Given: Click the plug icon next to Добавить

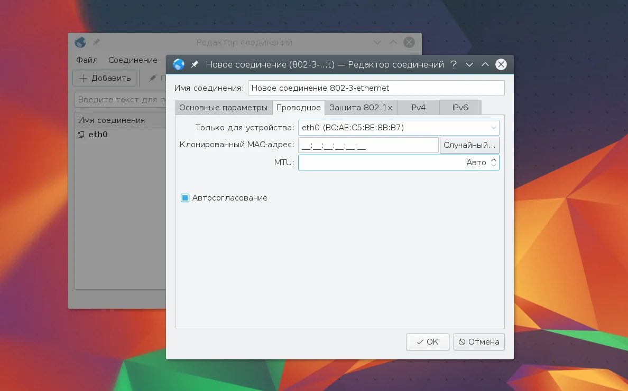Looking at the screenshot, I should click(152, 79).
